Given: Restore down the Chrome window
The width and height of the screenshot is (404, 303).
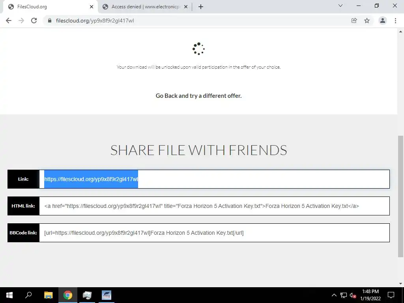Looking at the screenshot, I should click(377, 6).
